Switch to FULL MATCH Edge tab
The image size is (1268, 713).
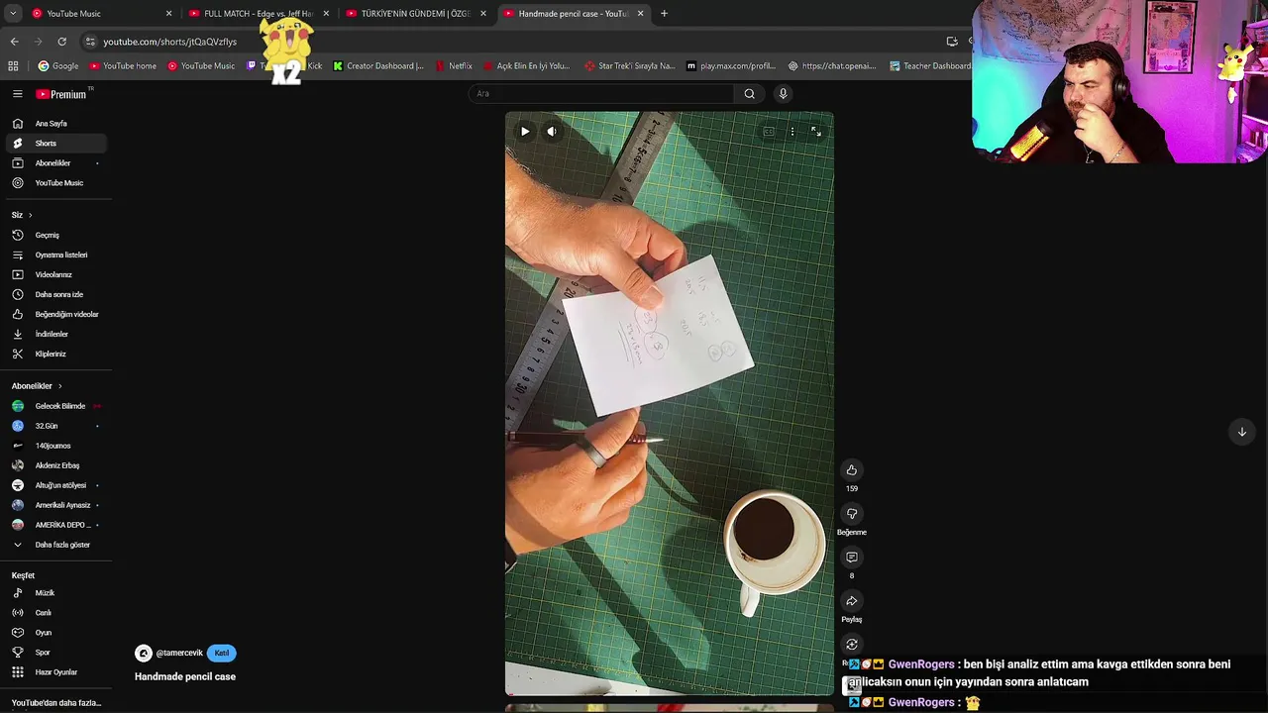(258, 14)
